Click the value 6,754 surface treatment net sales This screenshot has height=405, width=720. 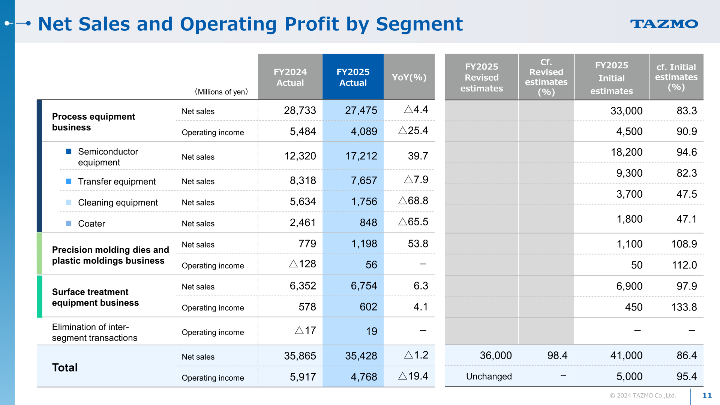pyautogui.click(x=364, y=286)
